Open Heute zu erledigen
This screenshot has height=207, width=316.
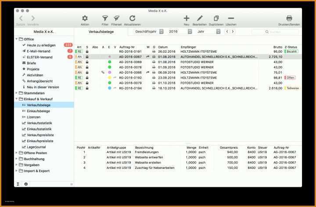click(41, 45)
